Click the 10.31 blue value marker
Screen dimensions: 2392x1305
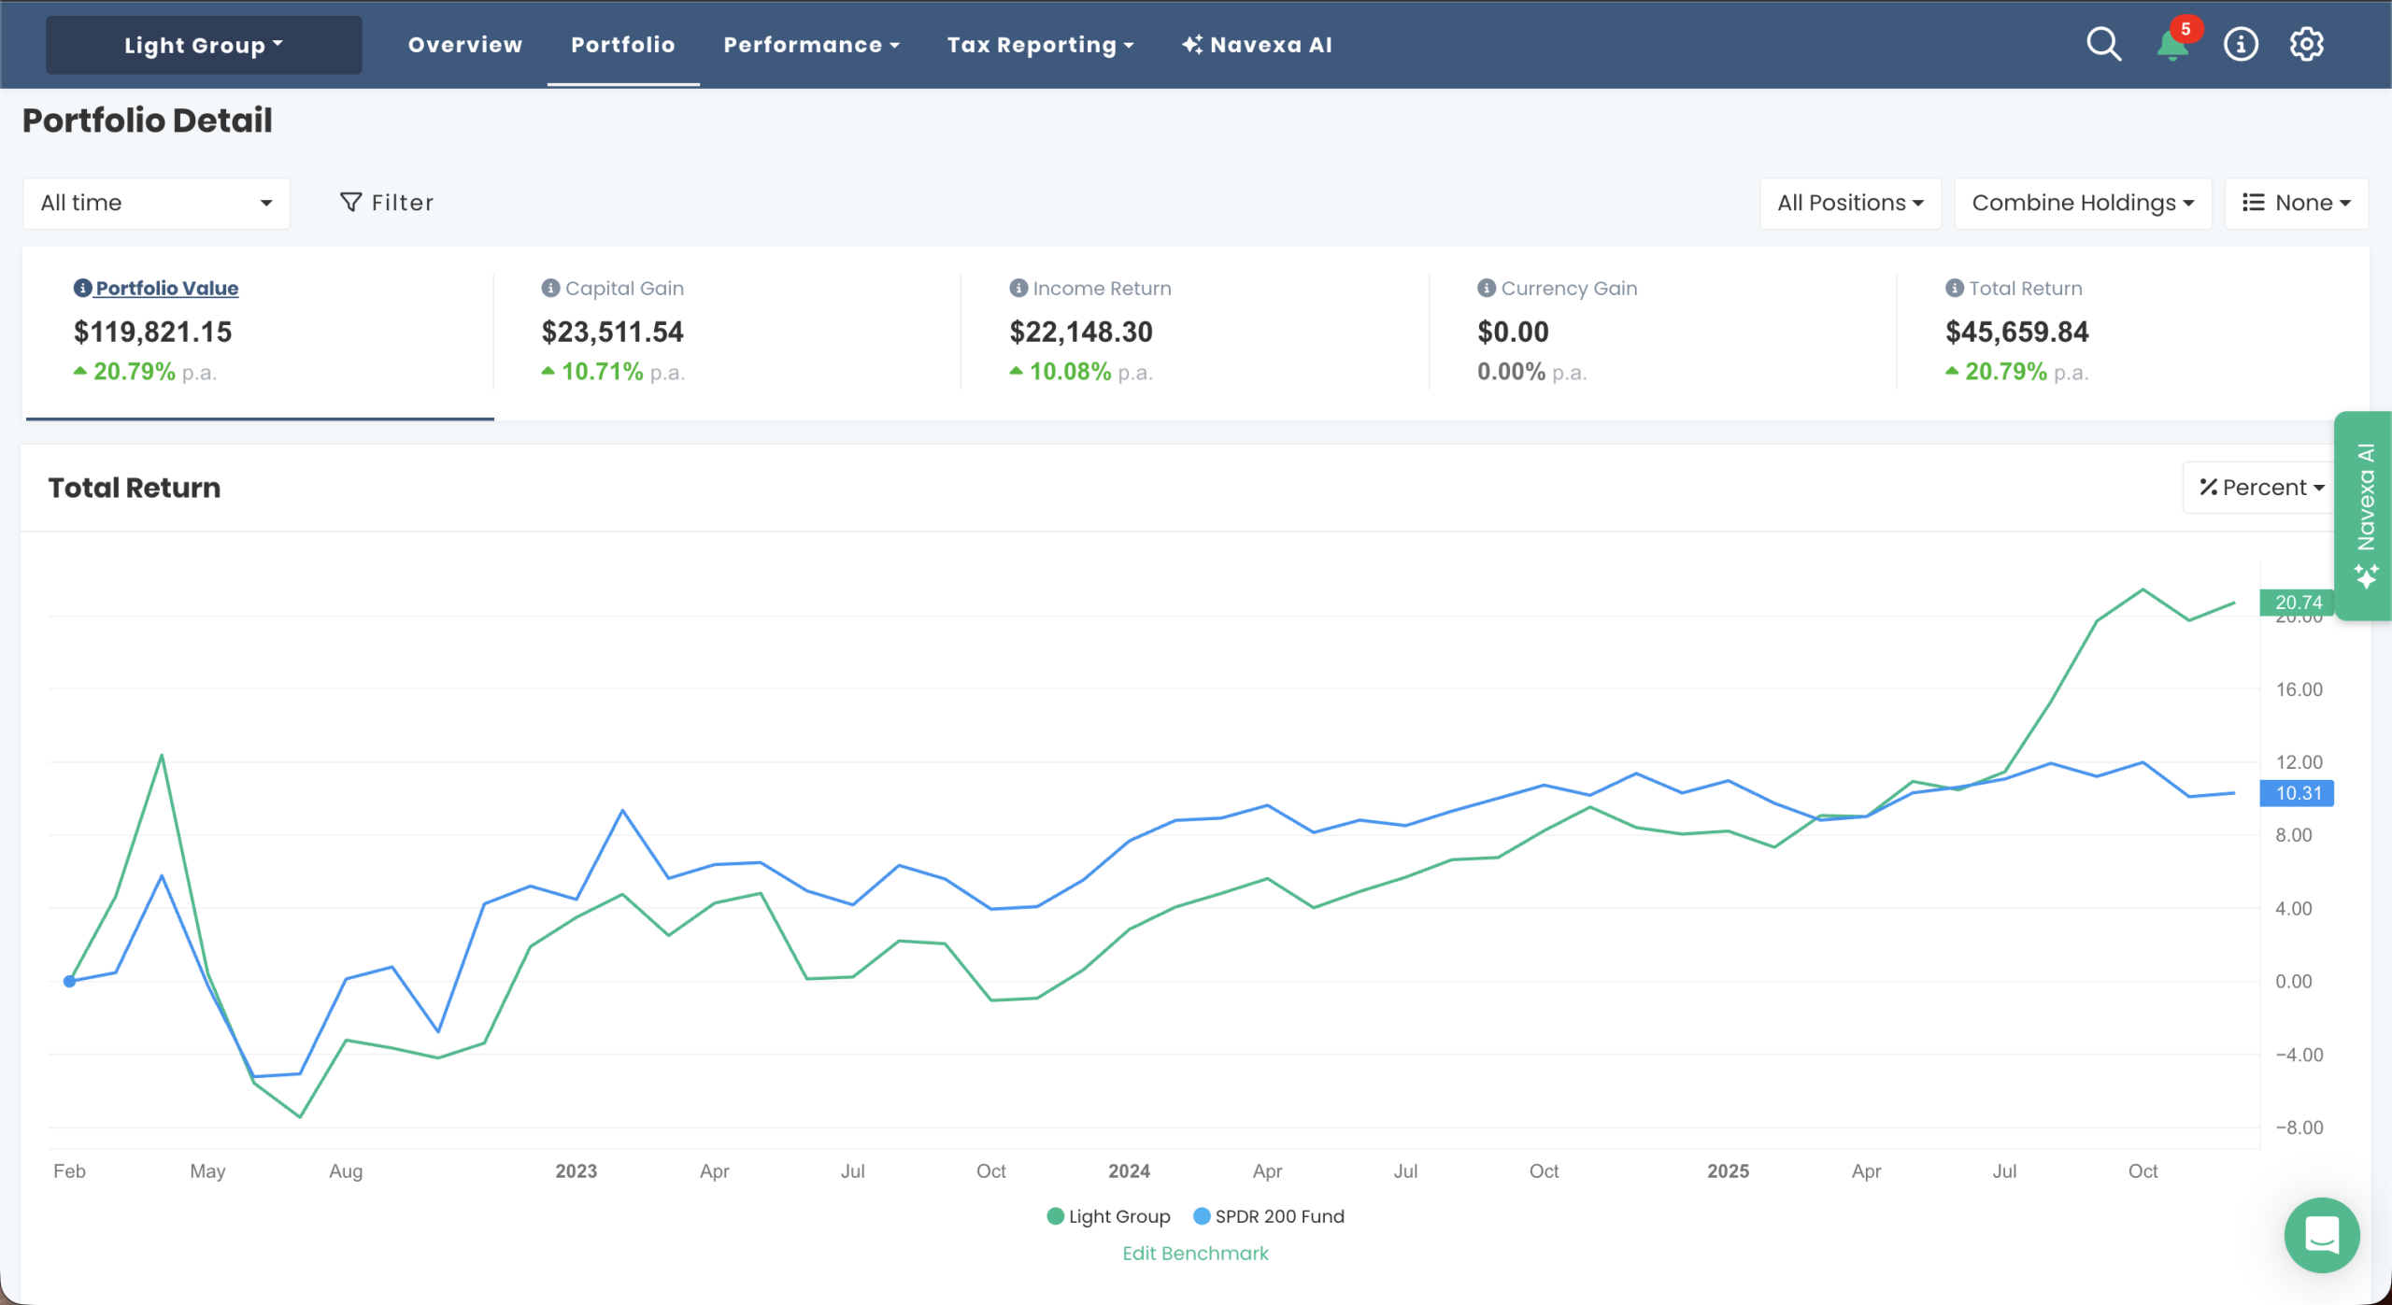2298,793
